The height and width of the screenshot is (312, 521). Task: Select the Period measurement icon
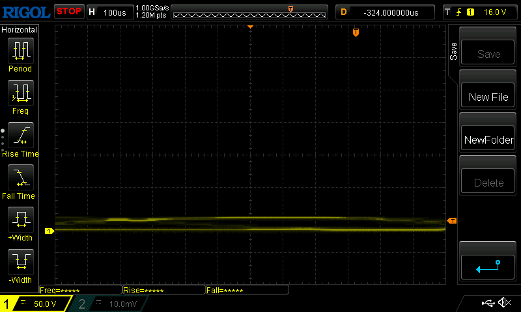tap(21, 51)
